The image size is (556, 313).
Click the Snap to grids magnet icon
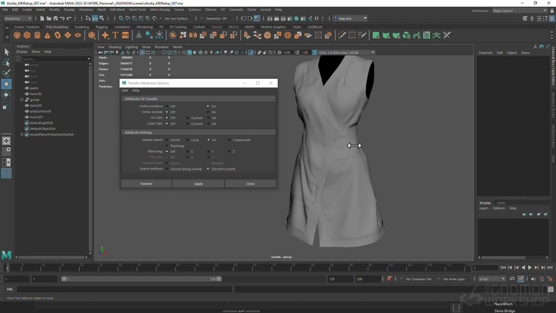pyautogui.click(x=122, y=18)
